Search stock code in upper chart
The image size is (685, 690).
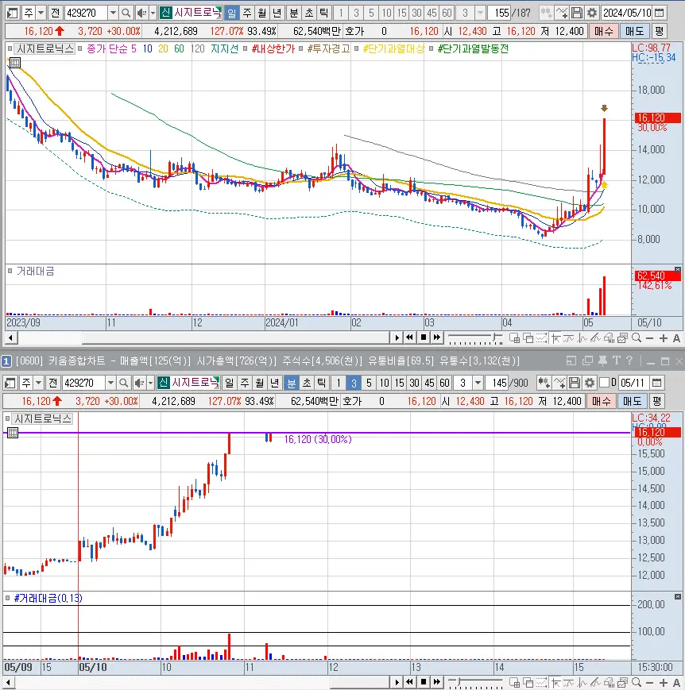pyautogui.click(x=126, y=13)
